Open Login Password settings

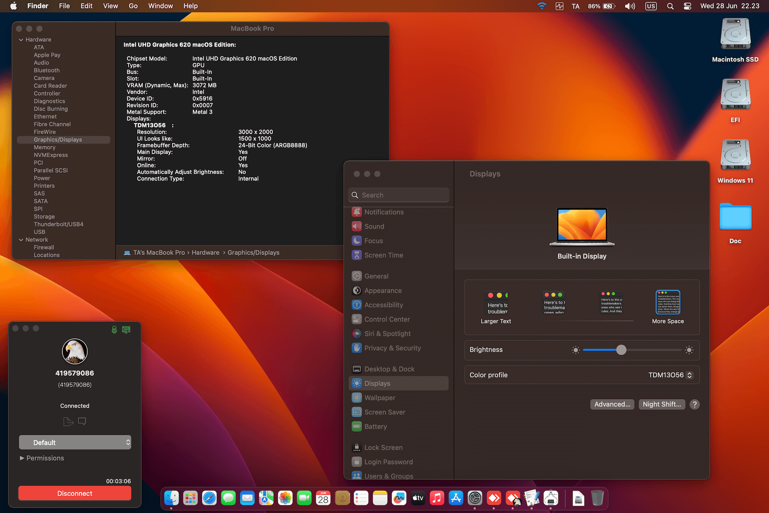[x=399, y=462]
